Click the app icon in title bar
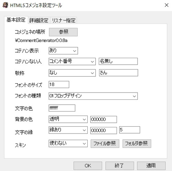This screenshot has height=171, width=172. pos(6,5)
